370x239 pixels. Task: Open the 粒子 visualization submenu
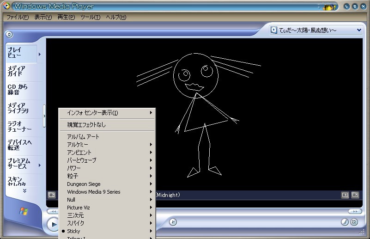click(x=107, y=176)
